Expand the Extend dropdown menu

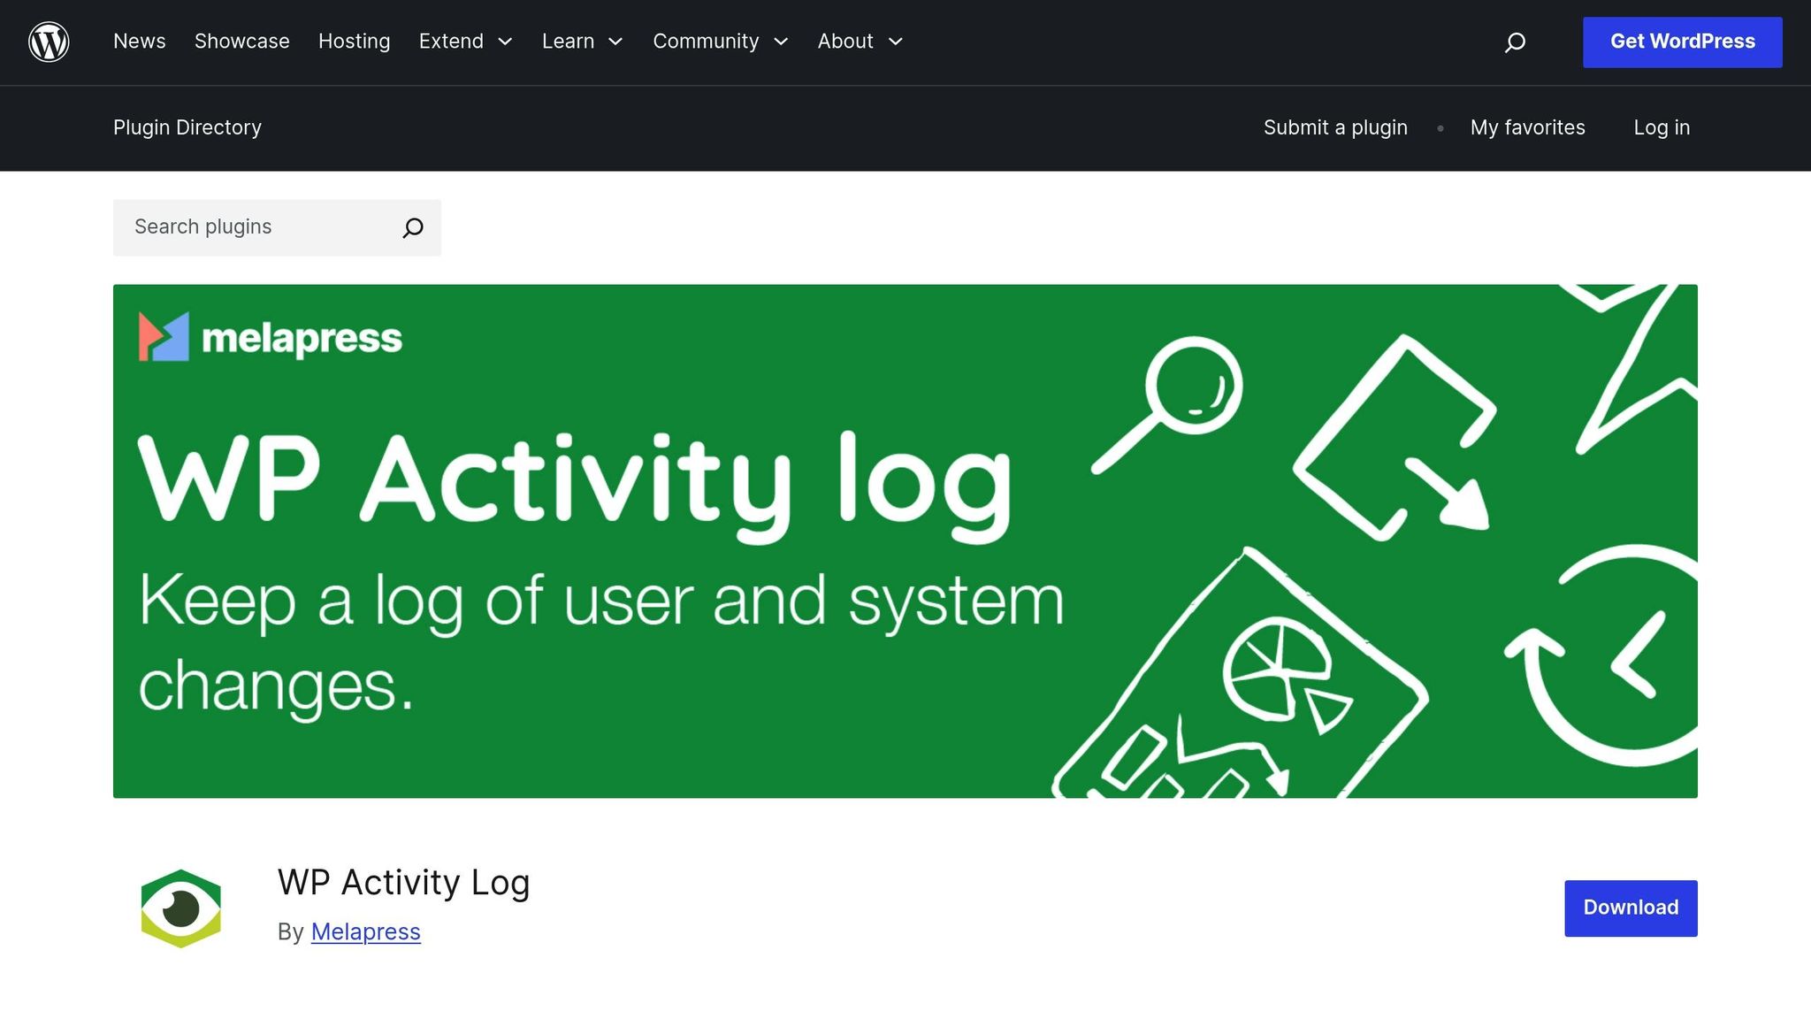coord(466,42)
